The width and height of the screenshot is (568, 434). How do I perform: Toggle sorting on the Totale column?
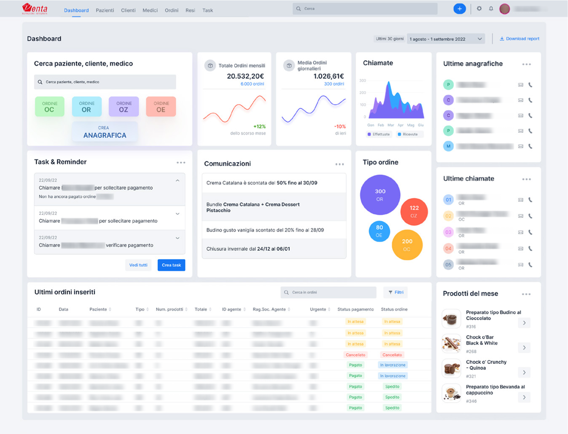(x=211, y=309)
